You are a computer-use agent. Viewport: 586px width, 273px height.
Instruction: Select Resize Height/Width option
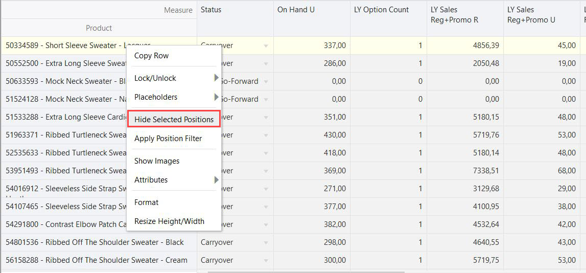tap(174, 221)
